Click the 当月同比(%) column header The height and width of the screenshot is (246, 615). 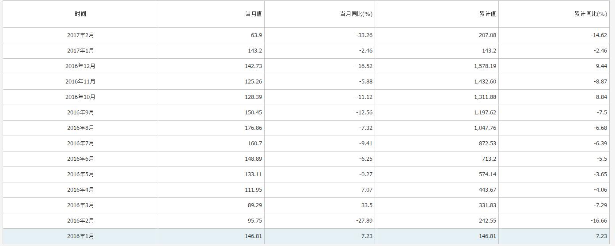(356, 14)
